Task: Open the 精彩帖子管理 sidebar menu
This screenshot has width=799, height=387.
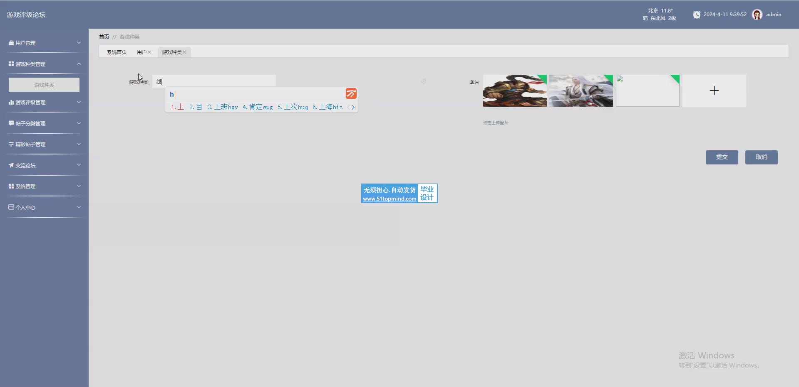Action: (44, 144)
